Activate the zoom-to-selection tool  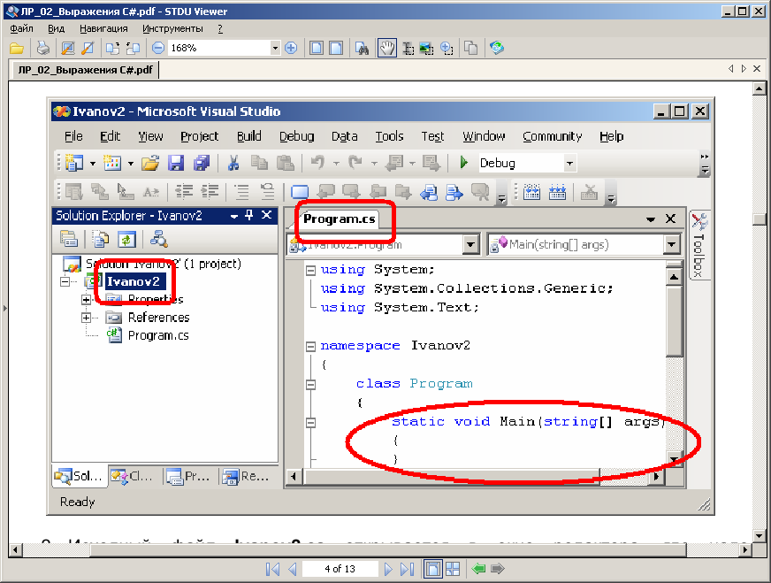(447, 48)
